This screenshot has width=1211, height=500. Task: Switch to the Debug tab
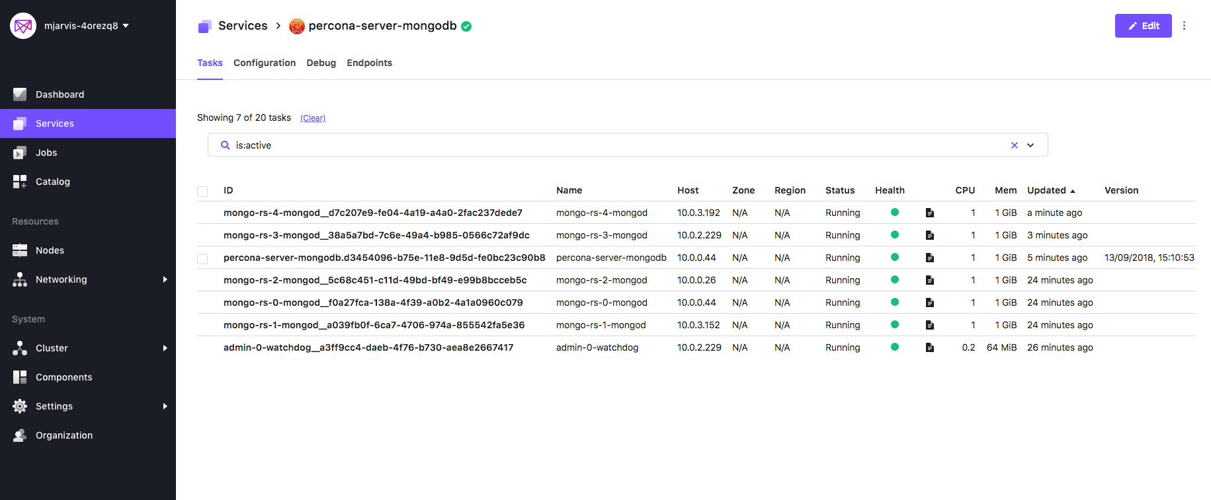coord(321,63)
